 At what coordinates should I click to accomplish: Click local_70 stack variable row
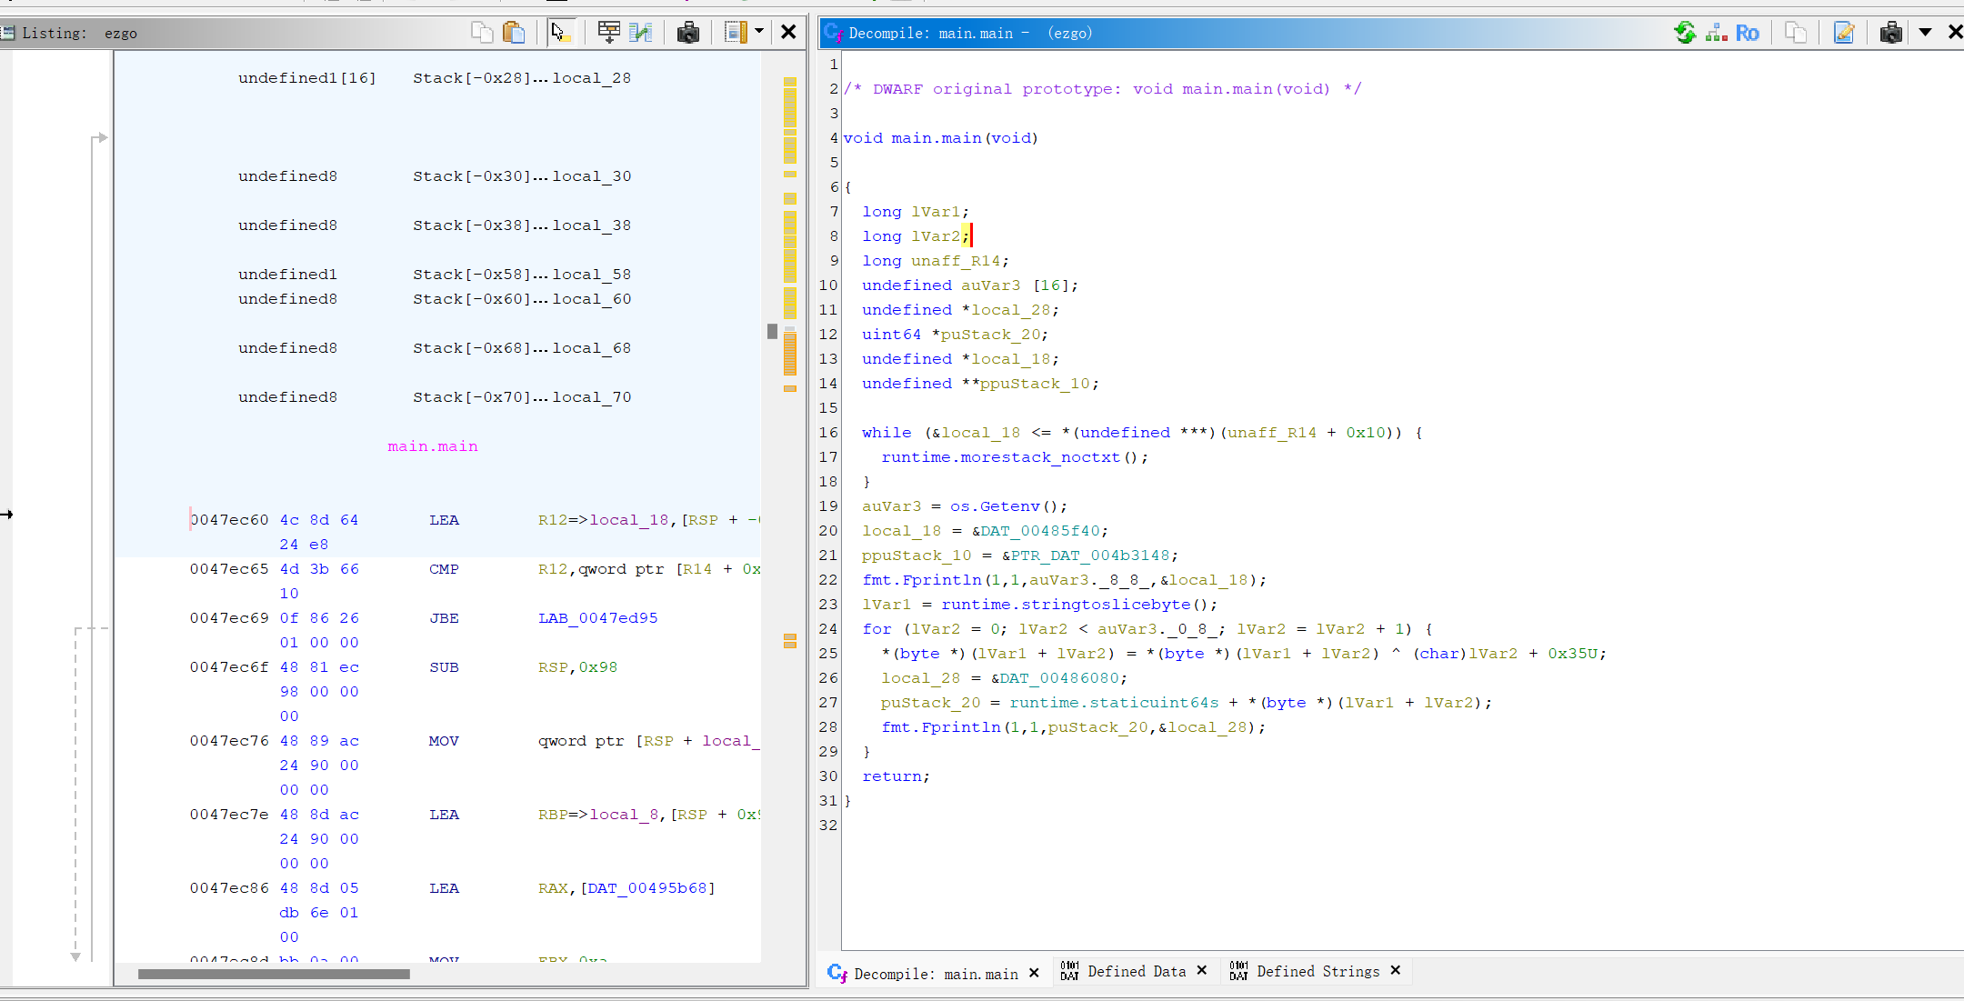pyautogui.click(x=435, y=397)
